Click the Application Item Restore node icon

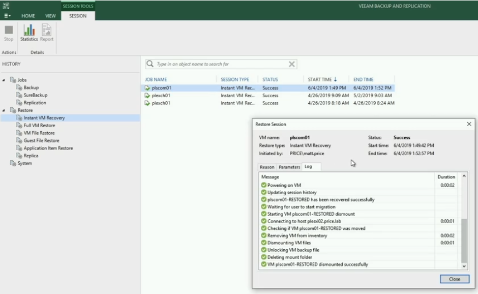tap(19, 148)
